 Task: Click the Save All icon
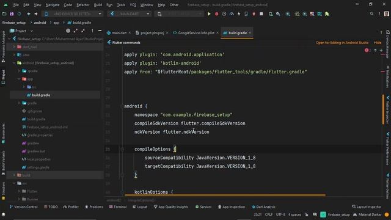12,14
